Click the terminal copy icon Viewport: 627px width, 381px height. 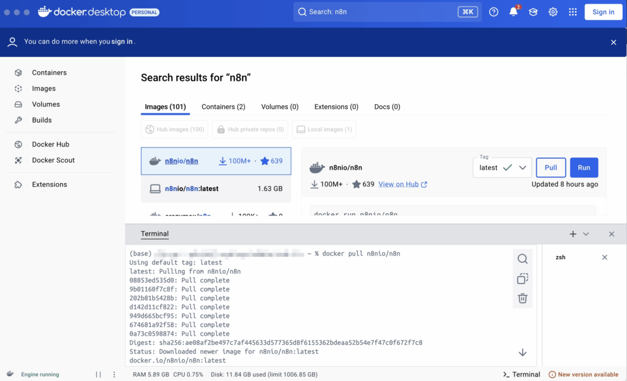(522, 279)
